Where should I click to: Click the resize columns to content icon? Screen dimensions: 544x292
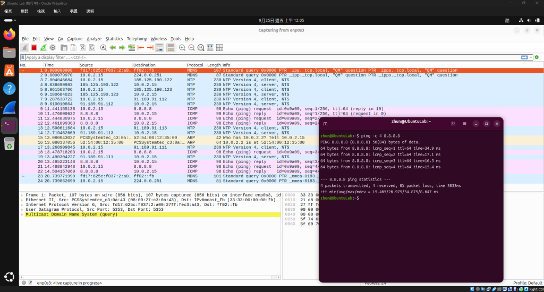click(x=210, y=47)
